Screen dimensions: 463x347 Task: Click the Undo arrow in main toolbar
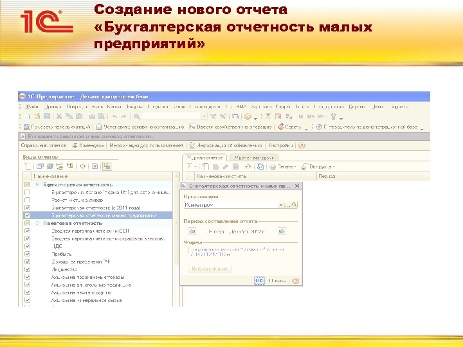point(114,116)
